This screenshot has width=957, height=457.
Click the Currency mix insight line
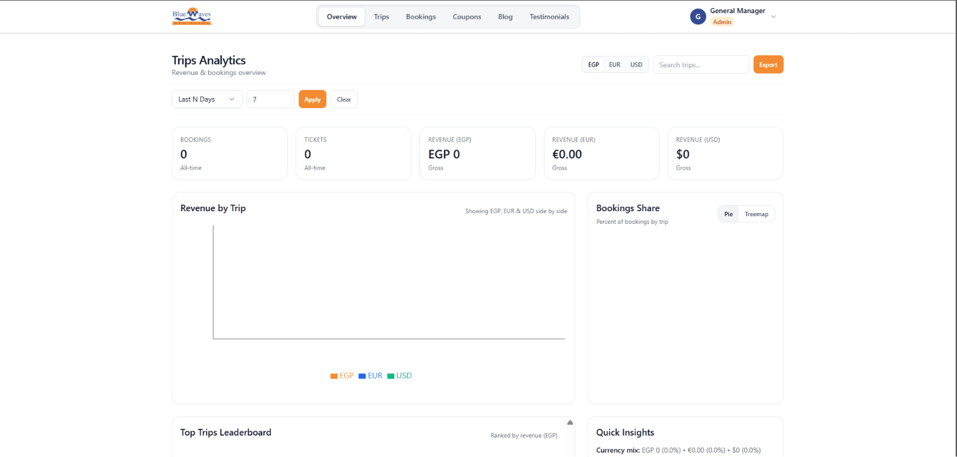tap(678, 450)
